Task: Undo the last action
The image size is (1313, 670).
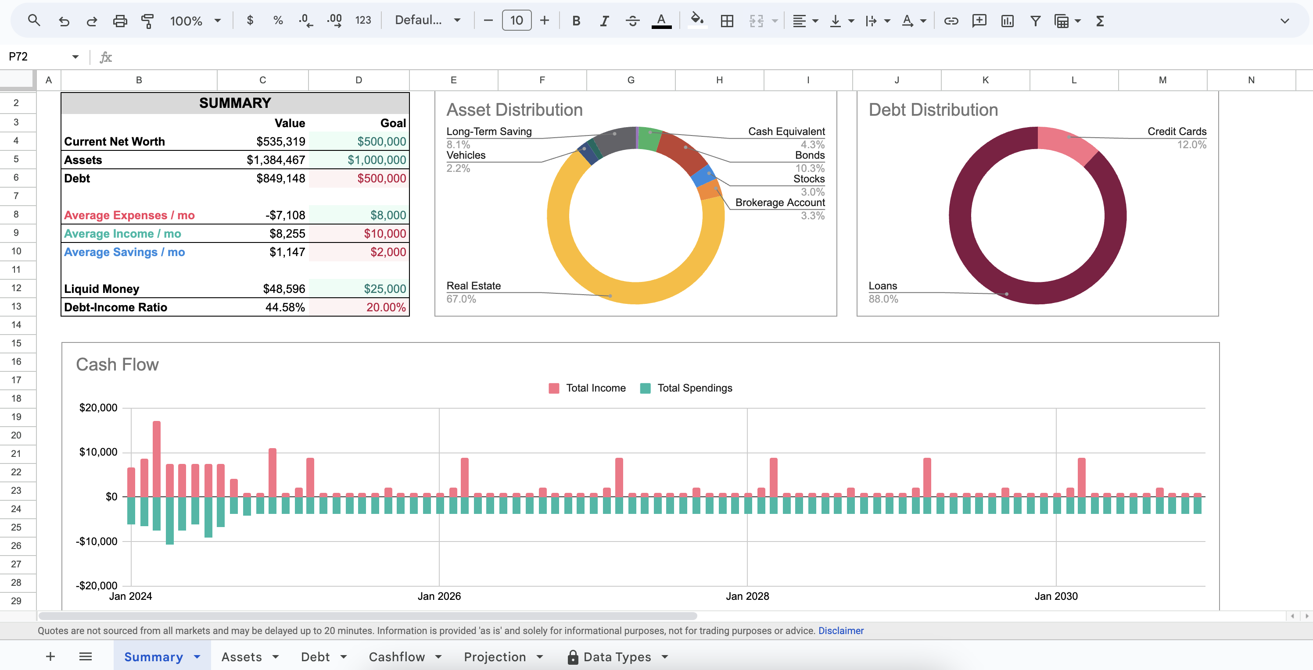Action: (x=64, y=21)
